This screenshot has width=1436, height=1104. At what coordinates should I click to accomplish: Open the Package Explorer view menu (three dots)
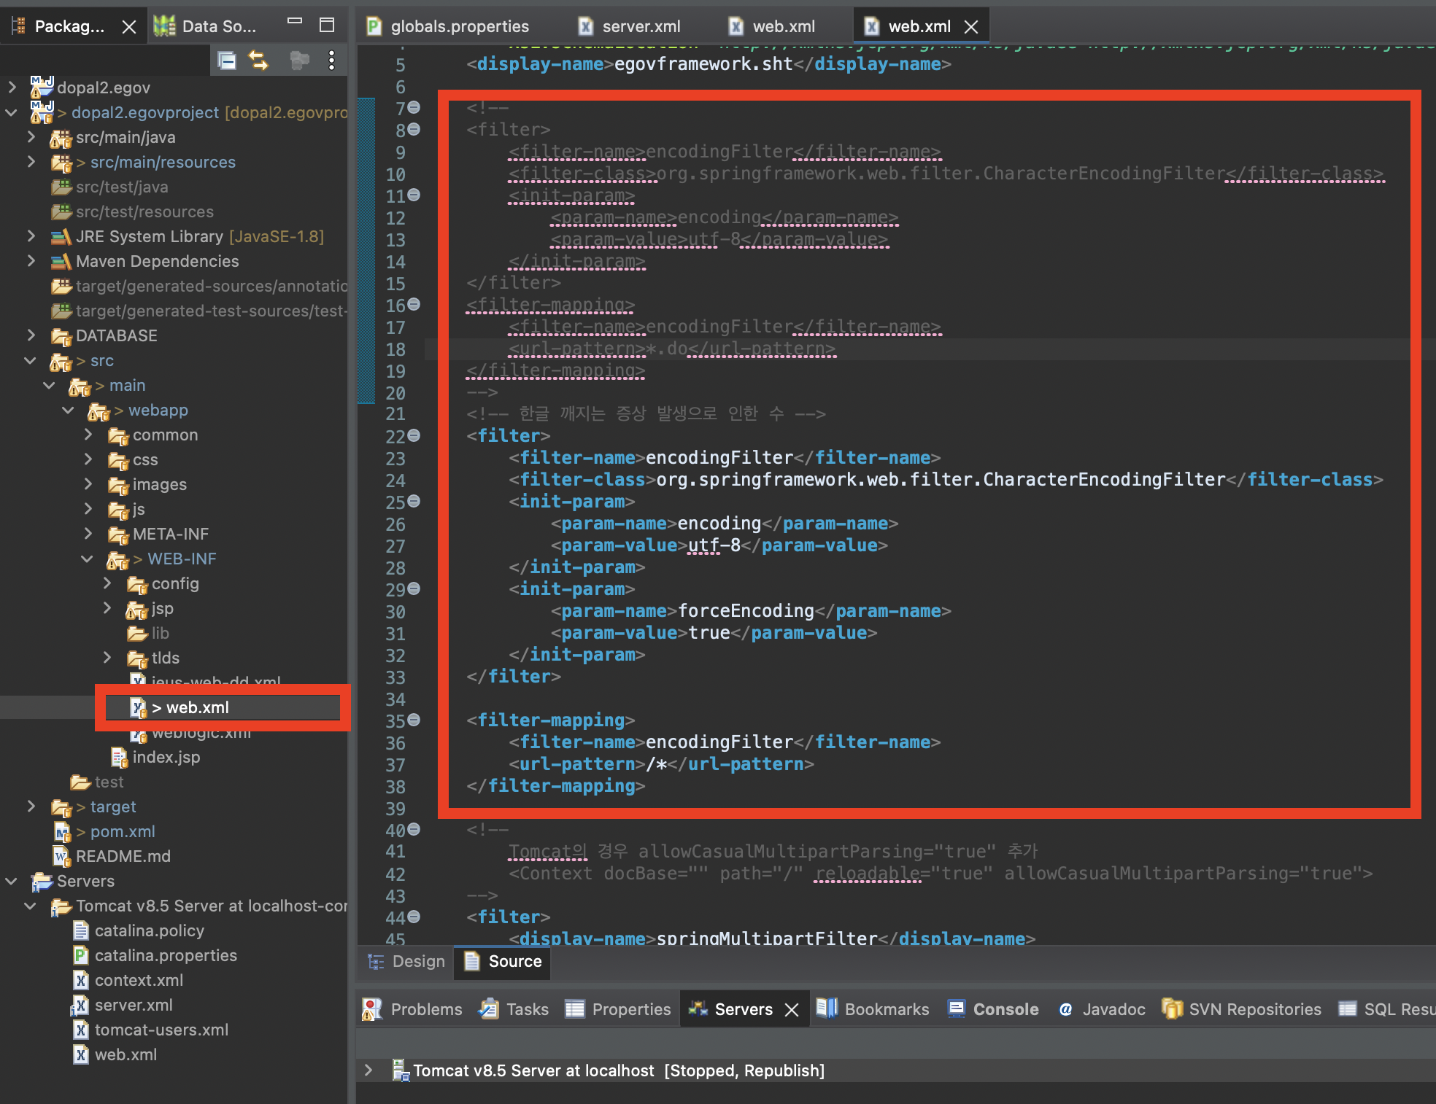(x=332, y=61)
